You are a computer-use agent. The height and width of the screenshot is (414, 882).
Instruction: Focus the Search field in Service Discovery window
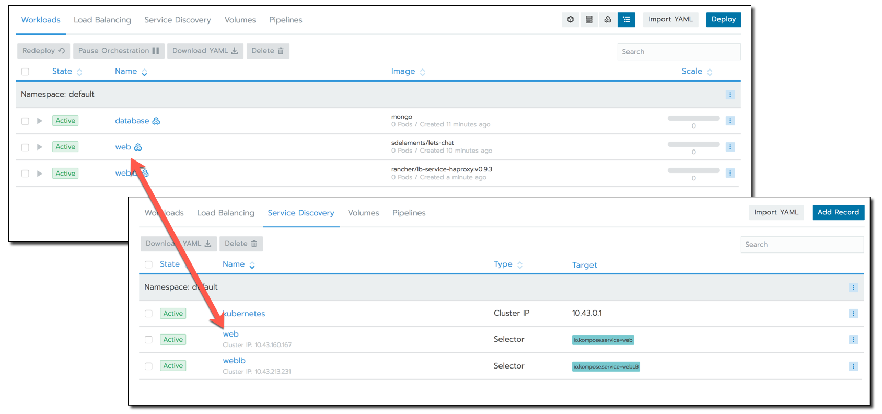click(x=802, y=245)
